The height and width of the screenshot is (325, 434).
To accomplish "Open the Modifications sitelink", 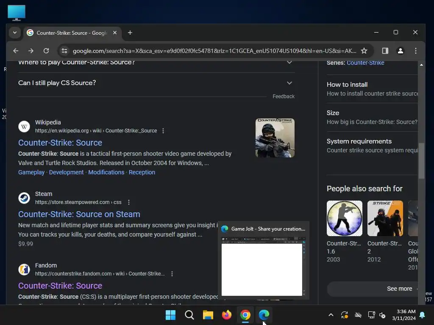I will point(106,172).
